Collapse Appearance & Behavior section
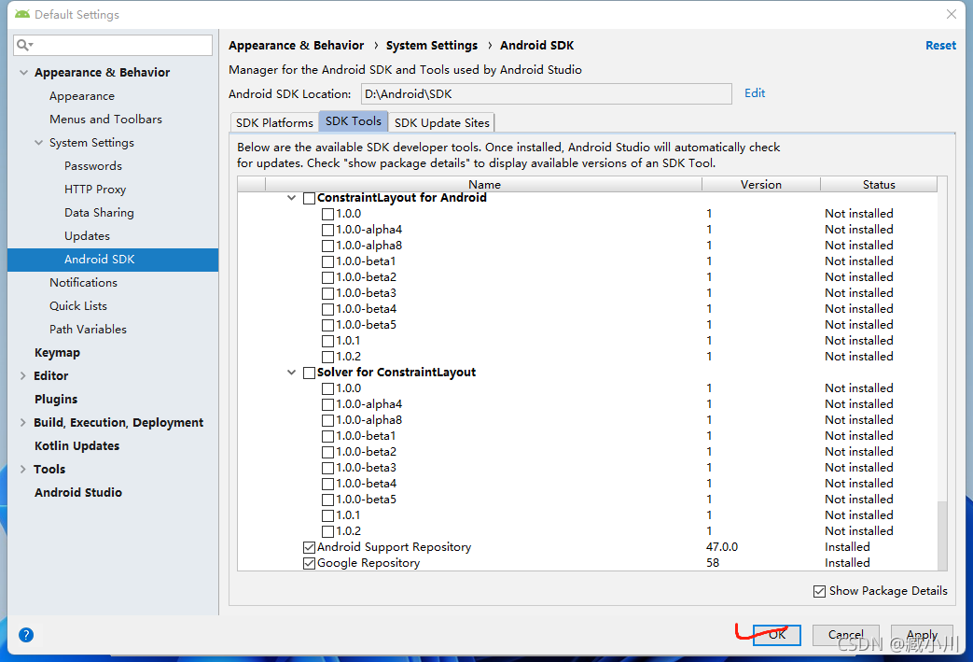This screenshot has height=662, width=973. coord(23,73)
